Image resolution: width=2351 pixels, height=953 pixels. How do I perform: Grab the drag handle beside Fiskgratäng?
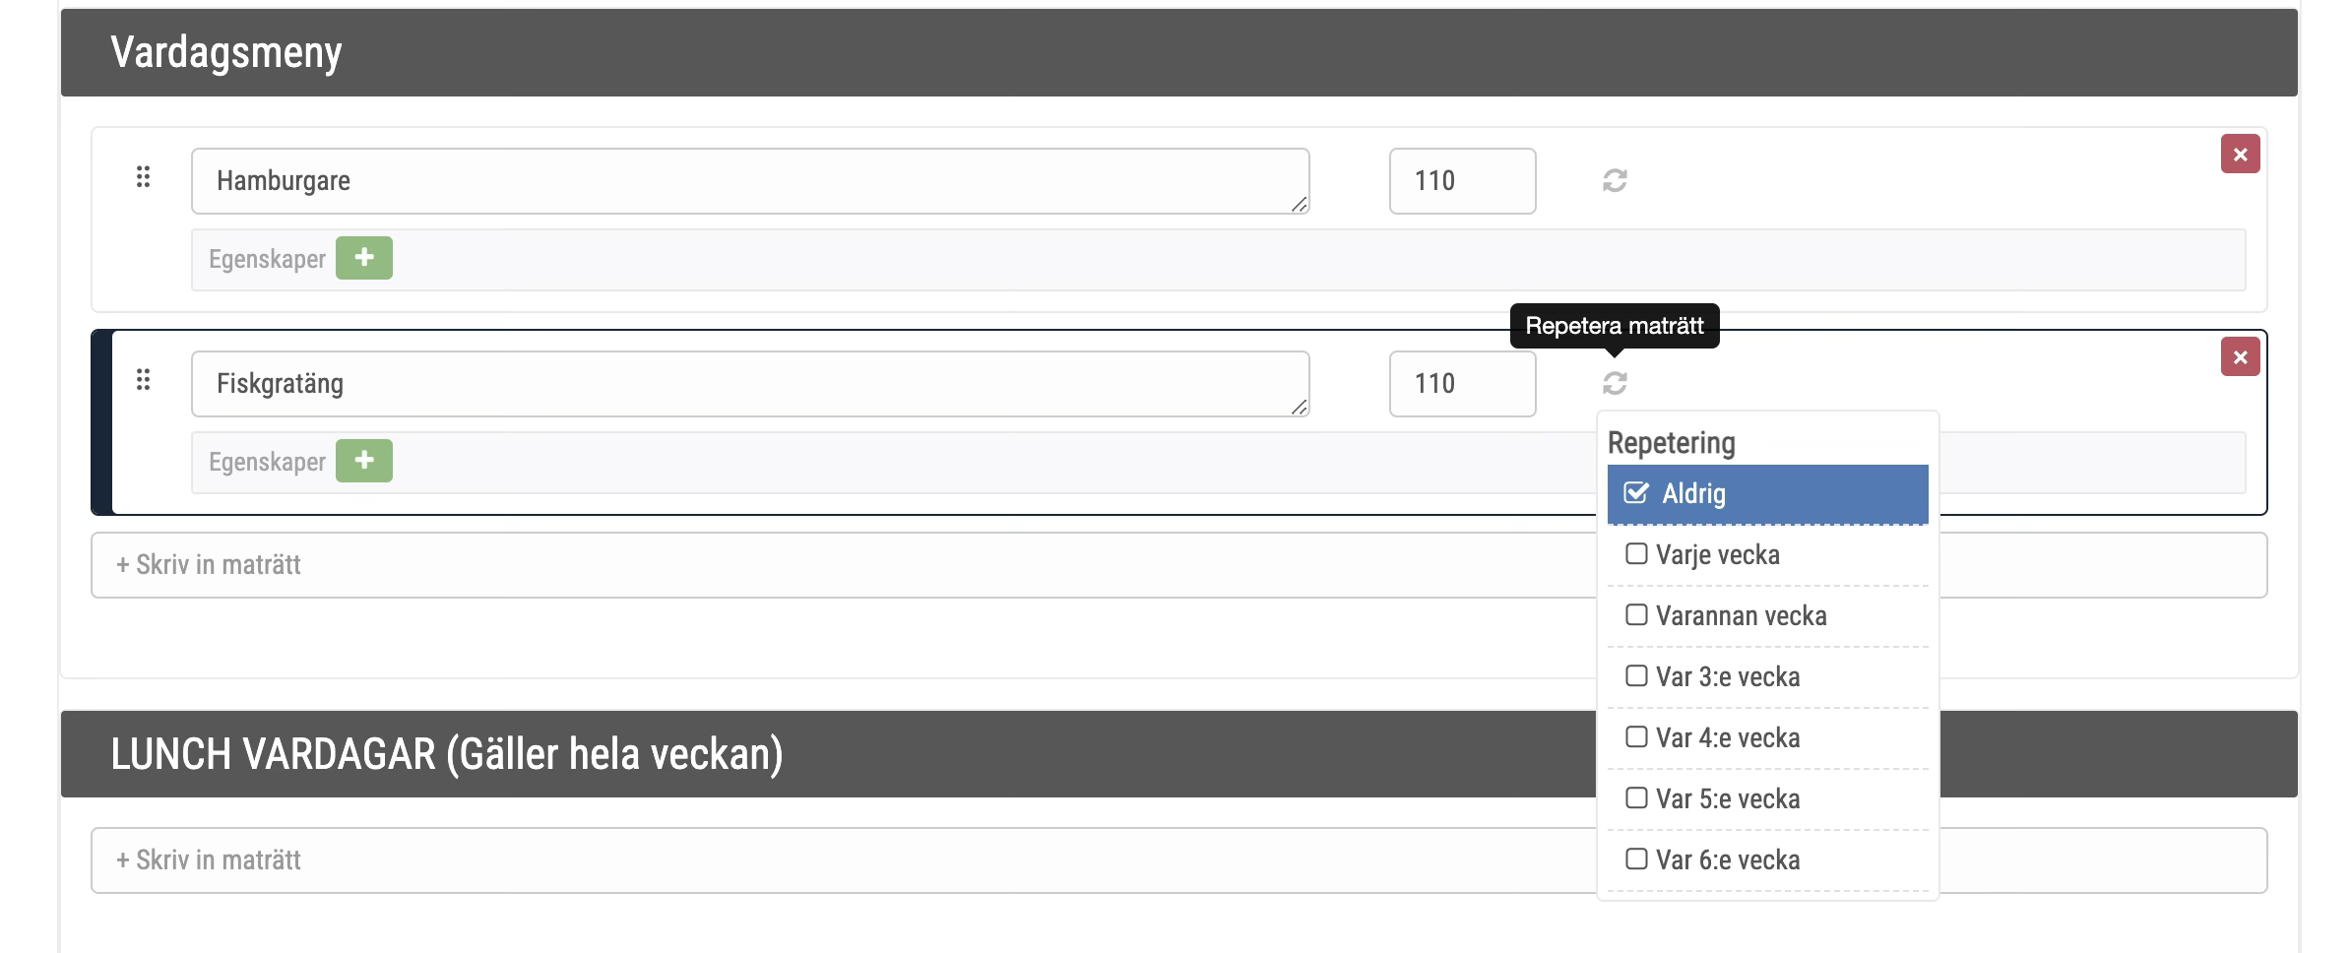(143, 380)
